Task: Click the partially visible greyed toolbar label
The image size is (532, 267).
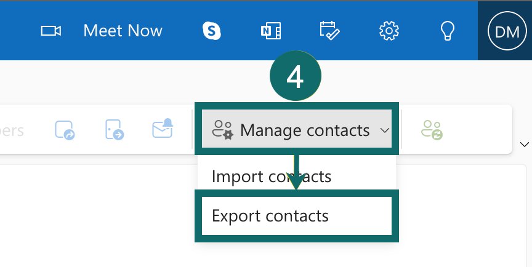Action: click(11, 130)
